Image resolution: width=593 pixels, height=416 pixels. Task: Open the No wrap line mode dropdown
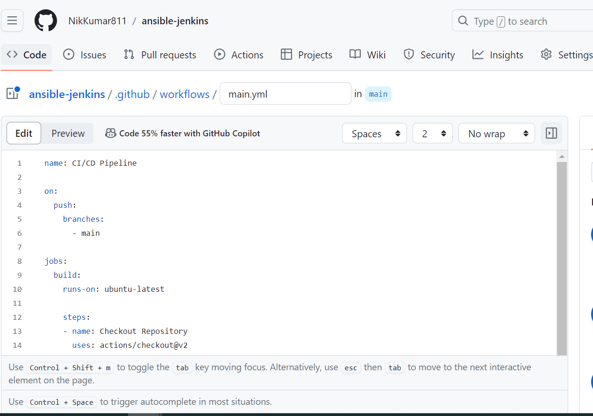[496, 134]
